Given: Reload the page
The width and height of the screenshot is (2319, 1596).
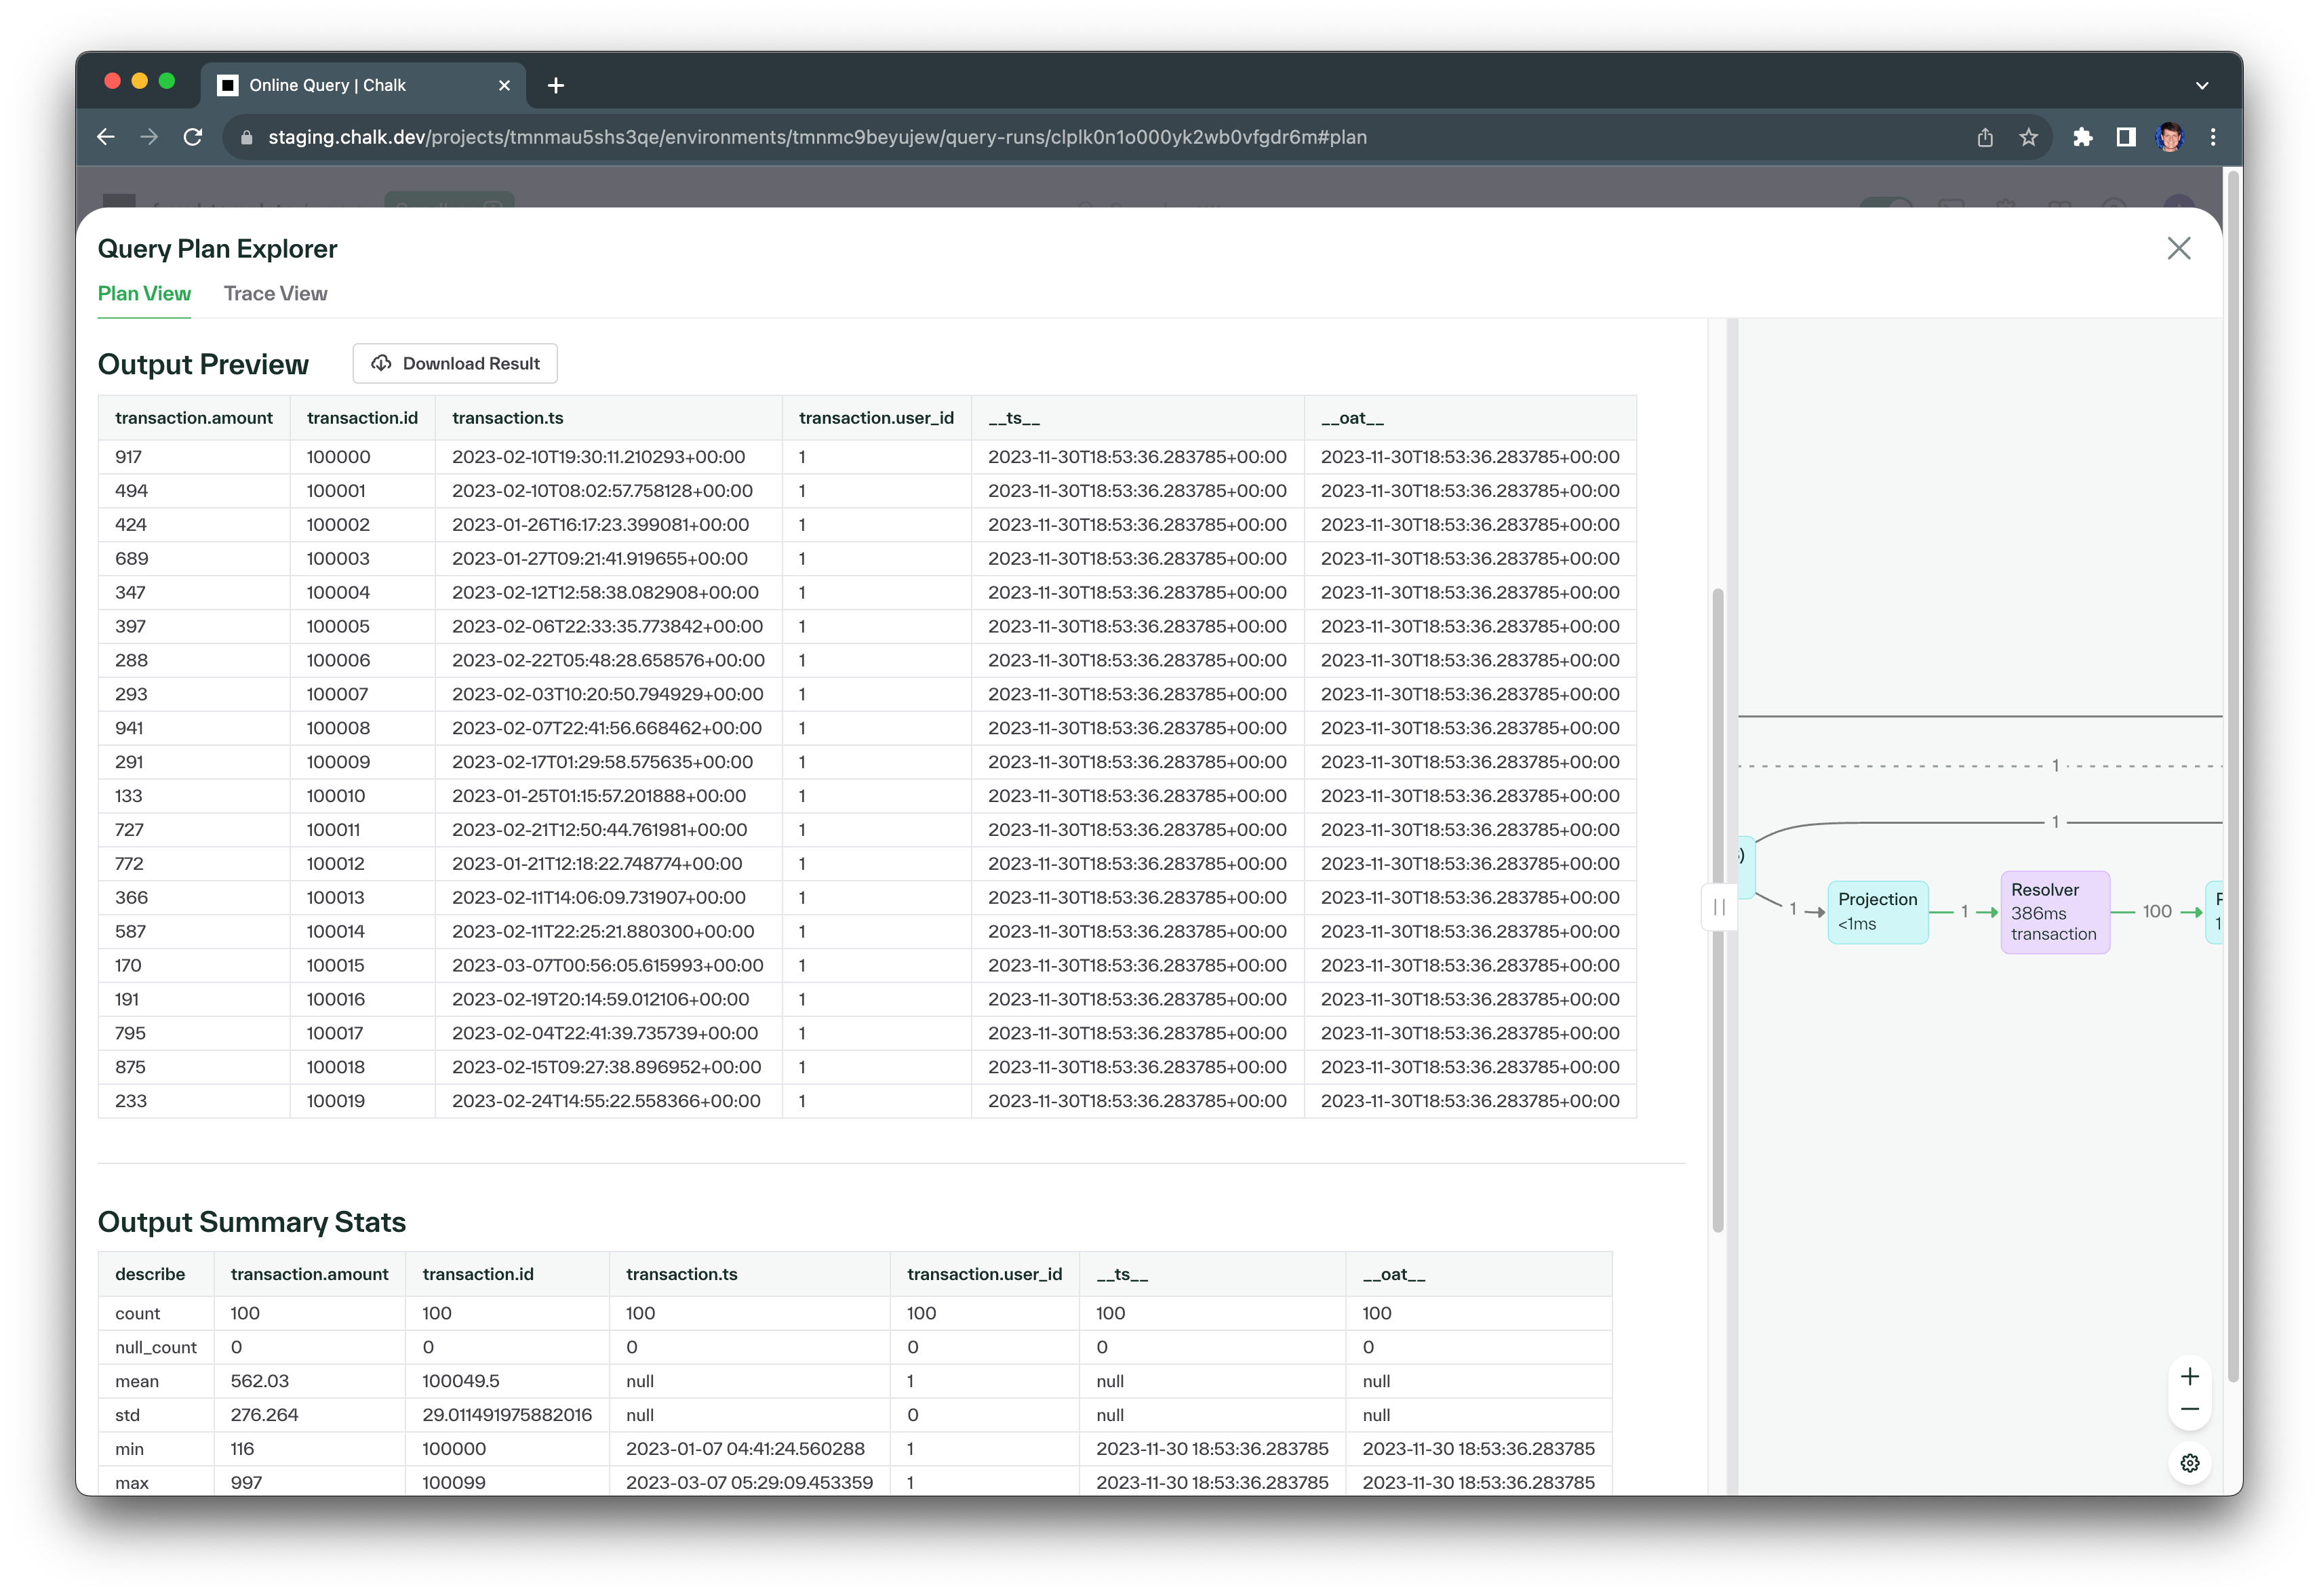Looking at the screenshot, I should [193, 137].
